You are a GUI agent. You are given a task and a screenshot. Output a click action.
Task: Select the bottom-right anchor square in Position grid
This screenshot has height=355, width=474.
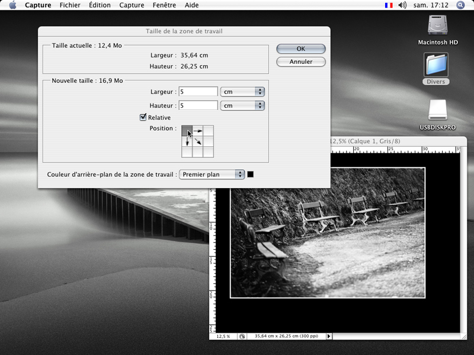[209, 152]
